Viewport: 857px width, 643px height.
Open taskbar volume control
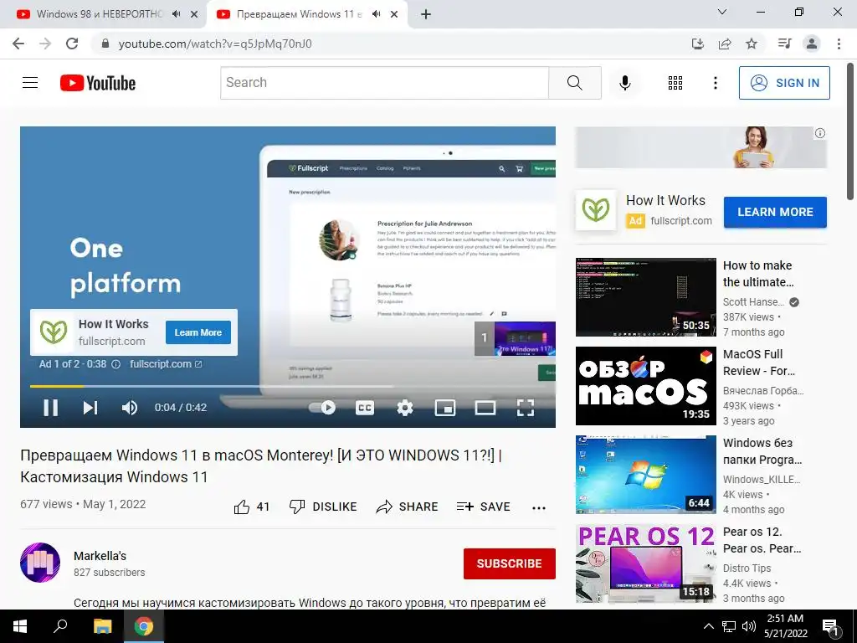click(749, 626)
